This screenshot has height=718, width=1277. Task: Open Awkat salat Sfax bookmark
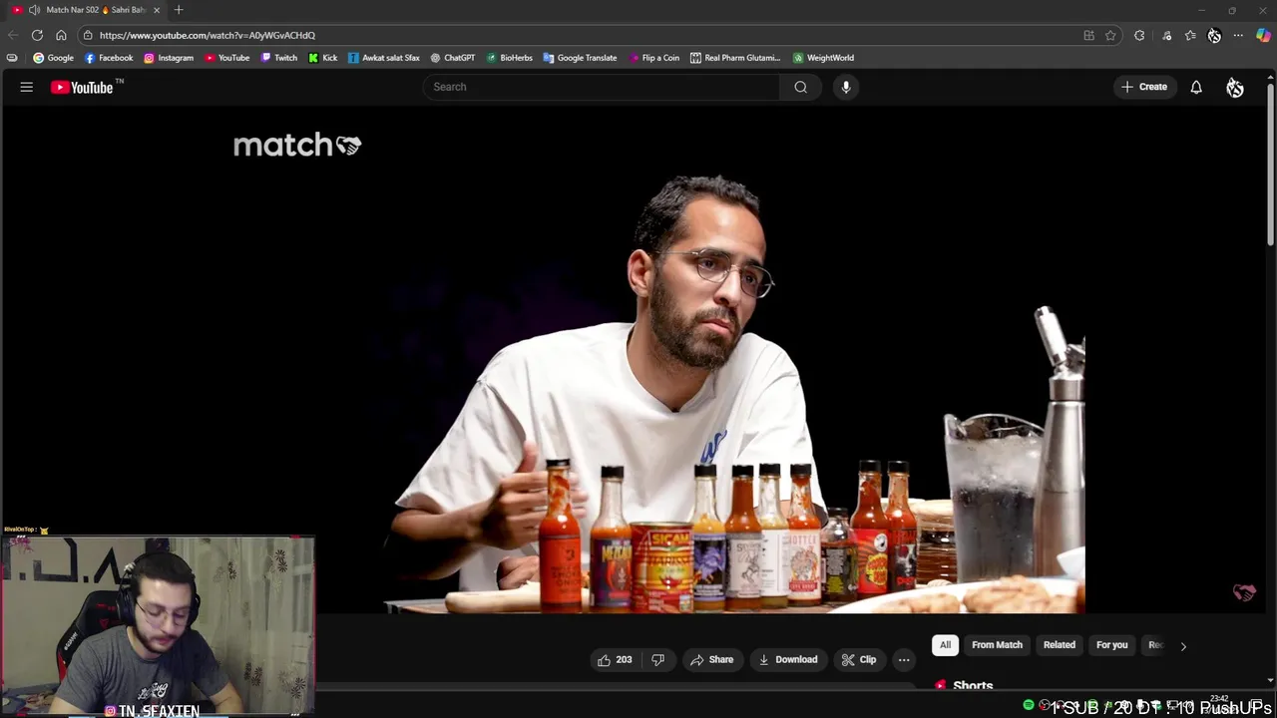(384, 58)
